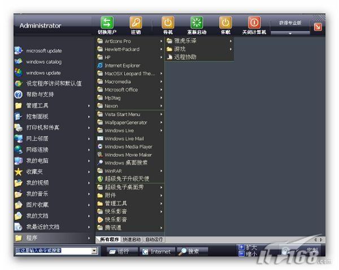
Task: Click 缩小 shrink minus icon
Action: coord(241,254)
